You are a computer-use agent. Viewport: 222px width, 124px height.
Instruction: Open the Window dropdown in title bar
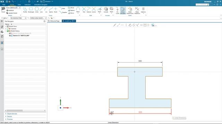(48, 1)
